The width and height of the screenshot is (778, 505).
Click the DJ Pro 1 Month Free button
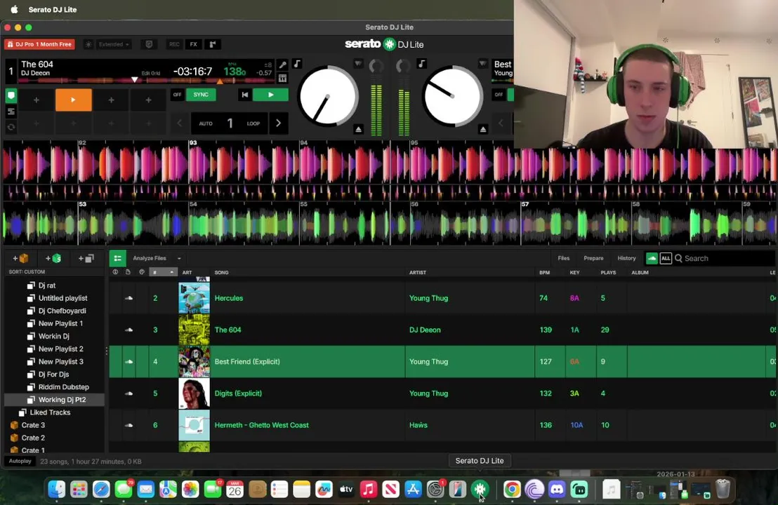click(x=40, y=44)
